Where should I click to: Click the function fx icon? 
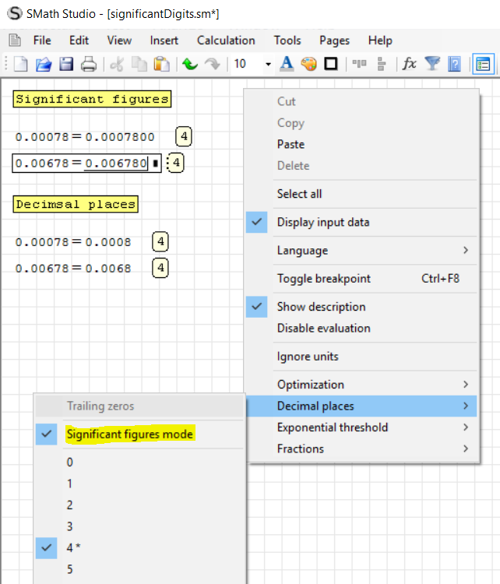(x=410, y=64)
